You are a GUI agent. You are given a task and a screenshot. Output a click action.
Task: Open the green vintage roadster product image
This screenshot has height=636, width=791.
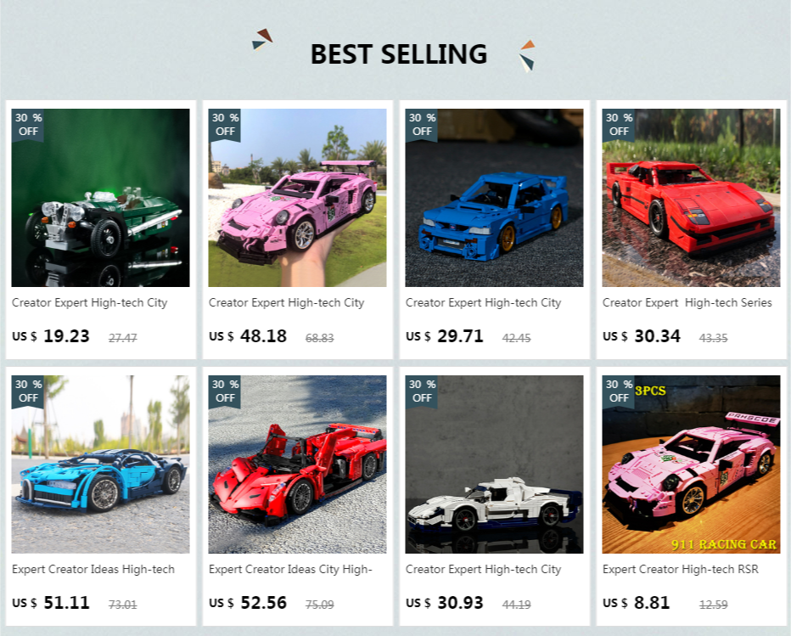click(x=100, y=198)
